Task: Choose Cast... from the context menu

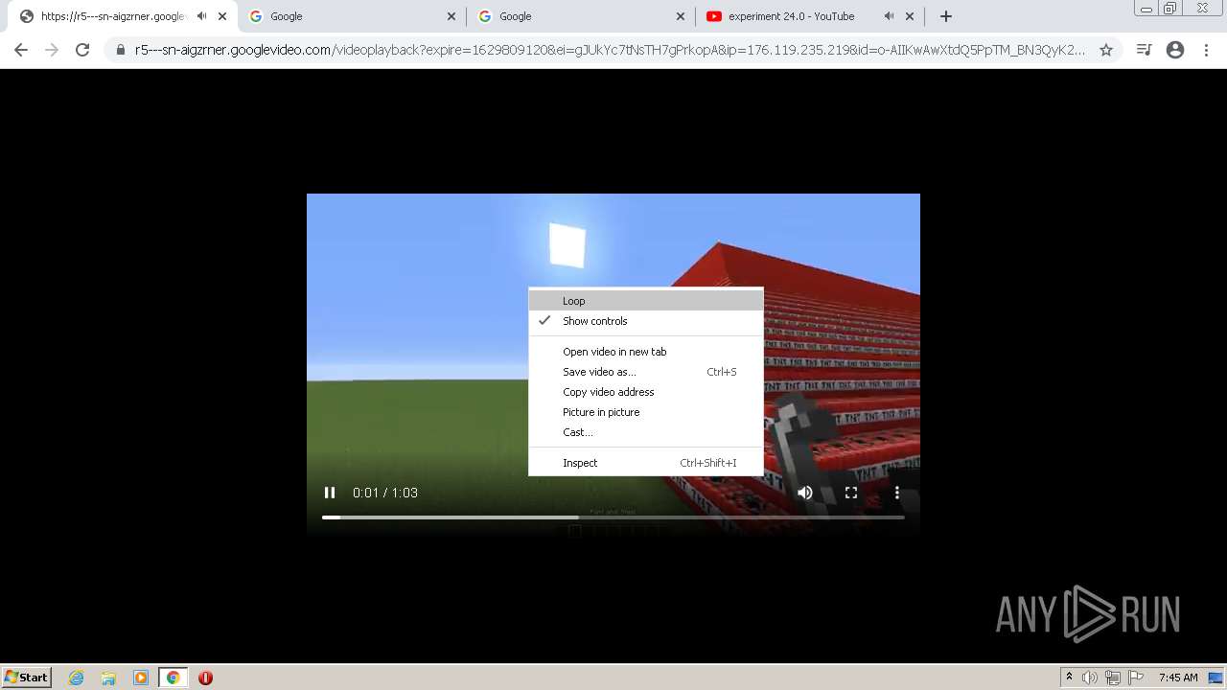Action: pos(646,432)
